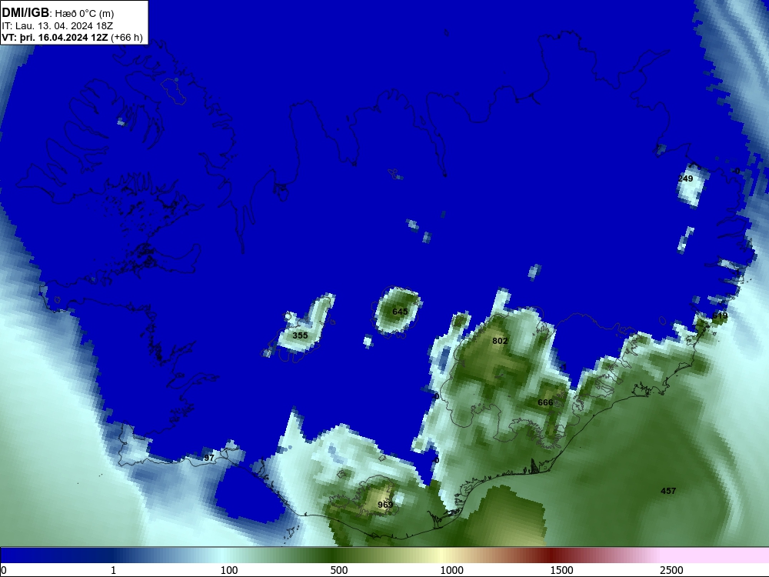Click the map value 645
The height and width of the screenshot is (577, 769).
(400, 312)
